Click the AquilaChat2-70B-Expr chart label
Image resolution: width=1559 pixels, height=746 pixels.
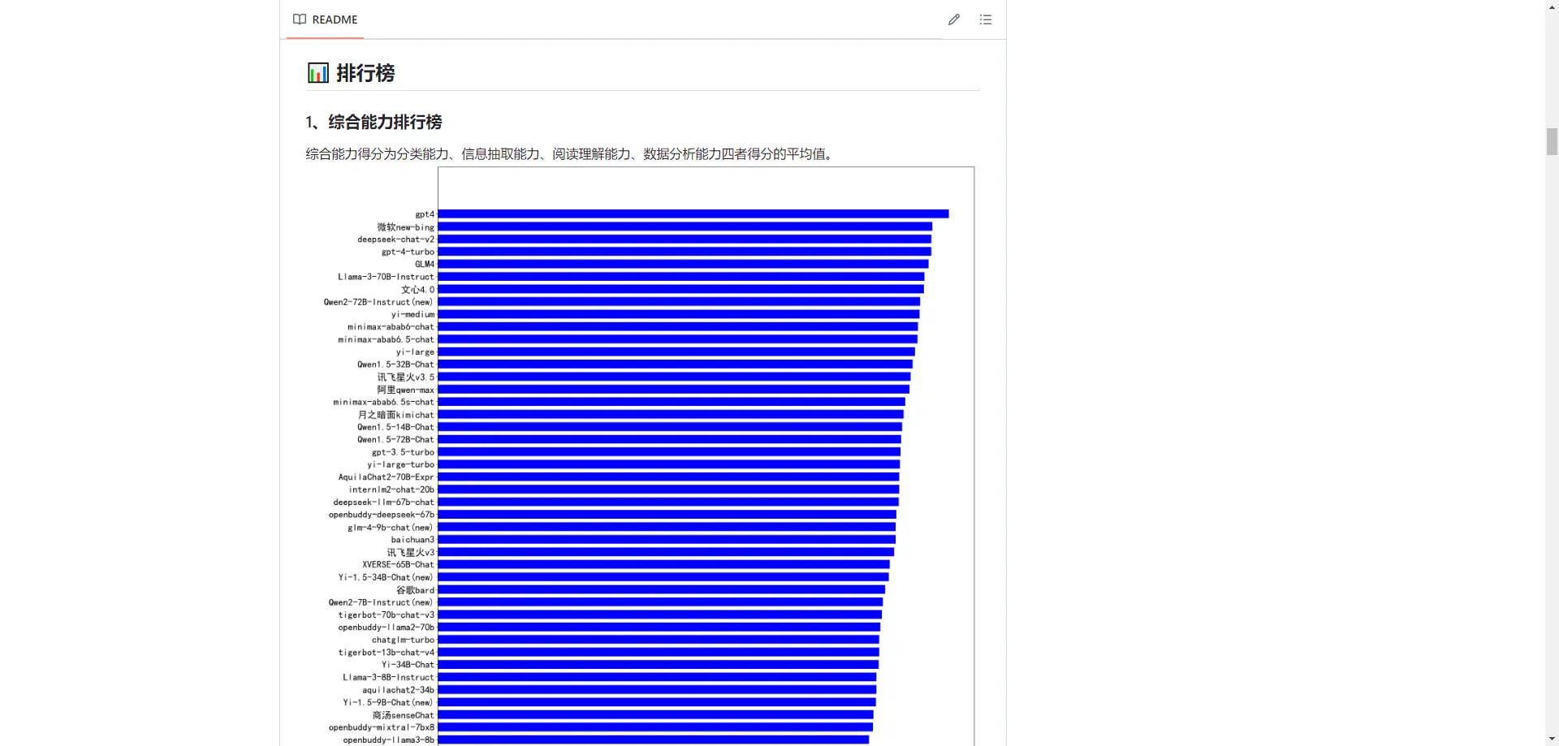386,477
